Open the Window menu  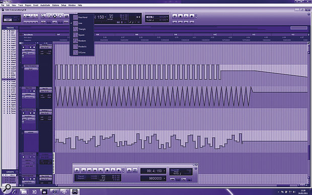(72, 5)
